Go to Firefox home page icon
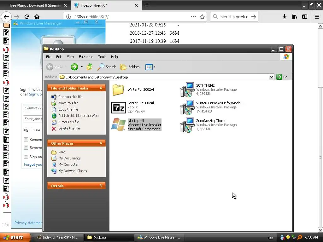 click(x=37, y=17)
